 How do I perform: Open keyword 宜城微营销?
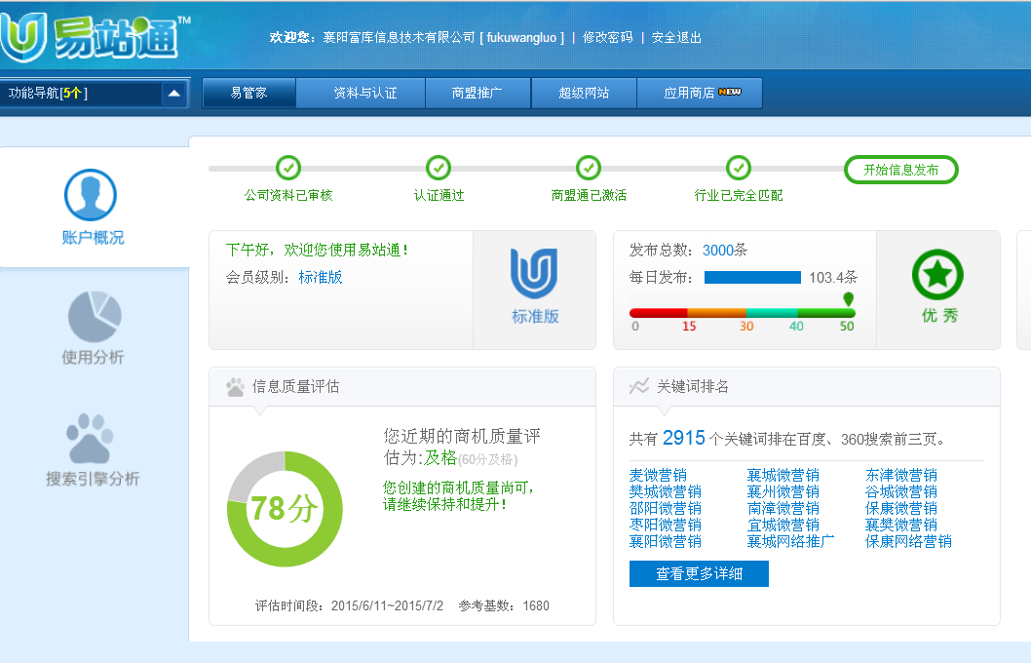click(783, 525)
